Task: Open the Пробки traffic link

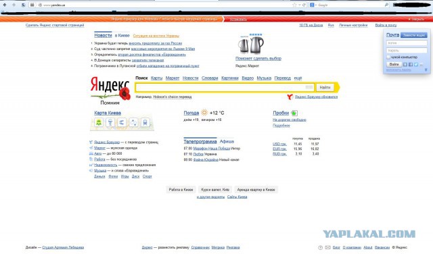Action: pos(281,113)
